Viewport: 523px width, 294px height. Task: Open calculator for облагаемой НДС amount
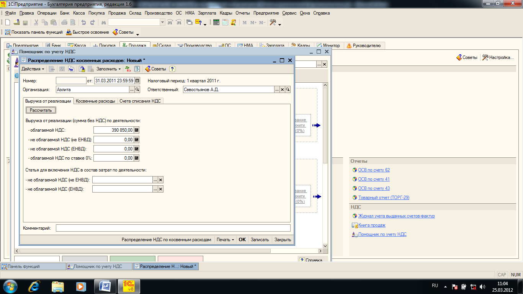point(136,130)
